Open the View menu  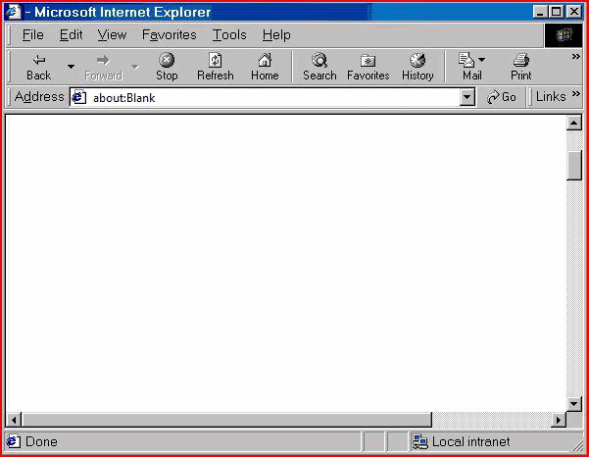pos(112,35)
